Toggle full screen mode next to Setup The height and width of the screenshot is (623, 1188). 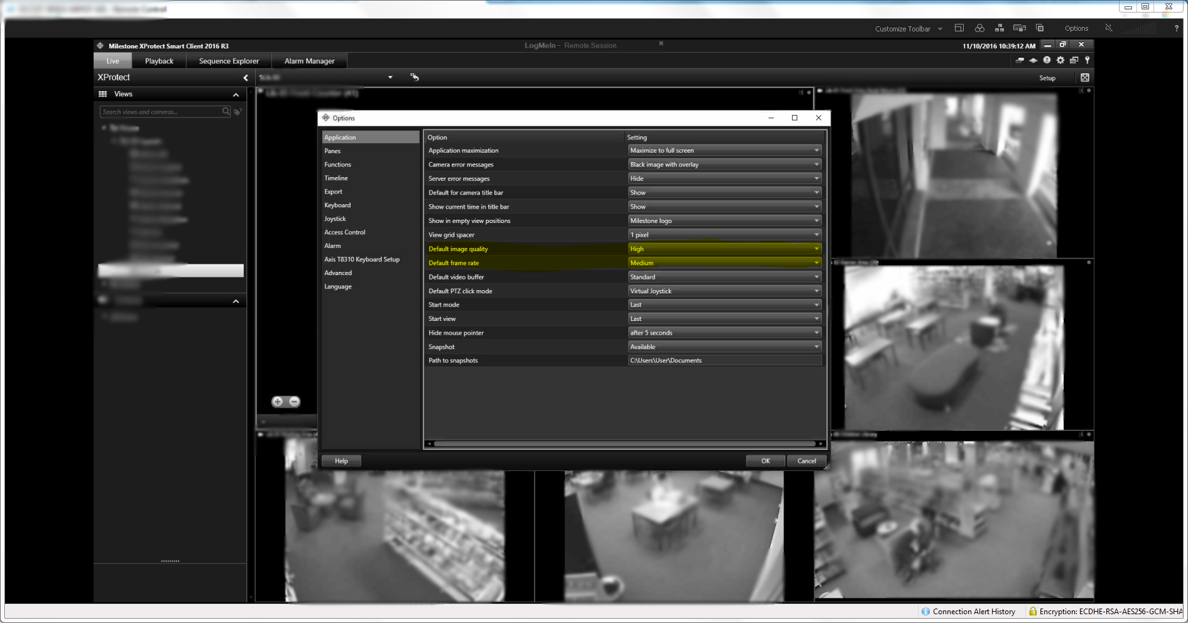1085,77
